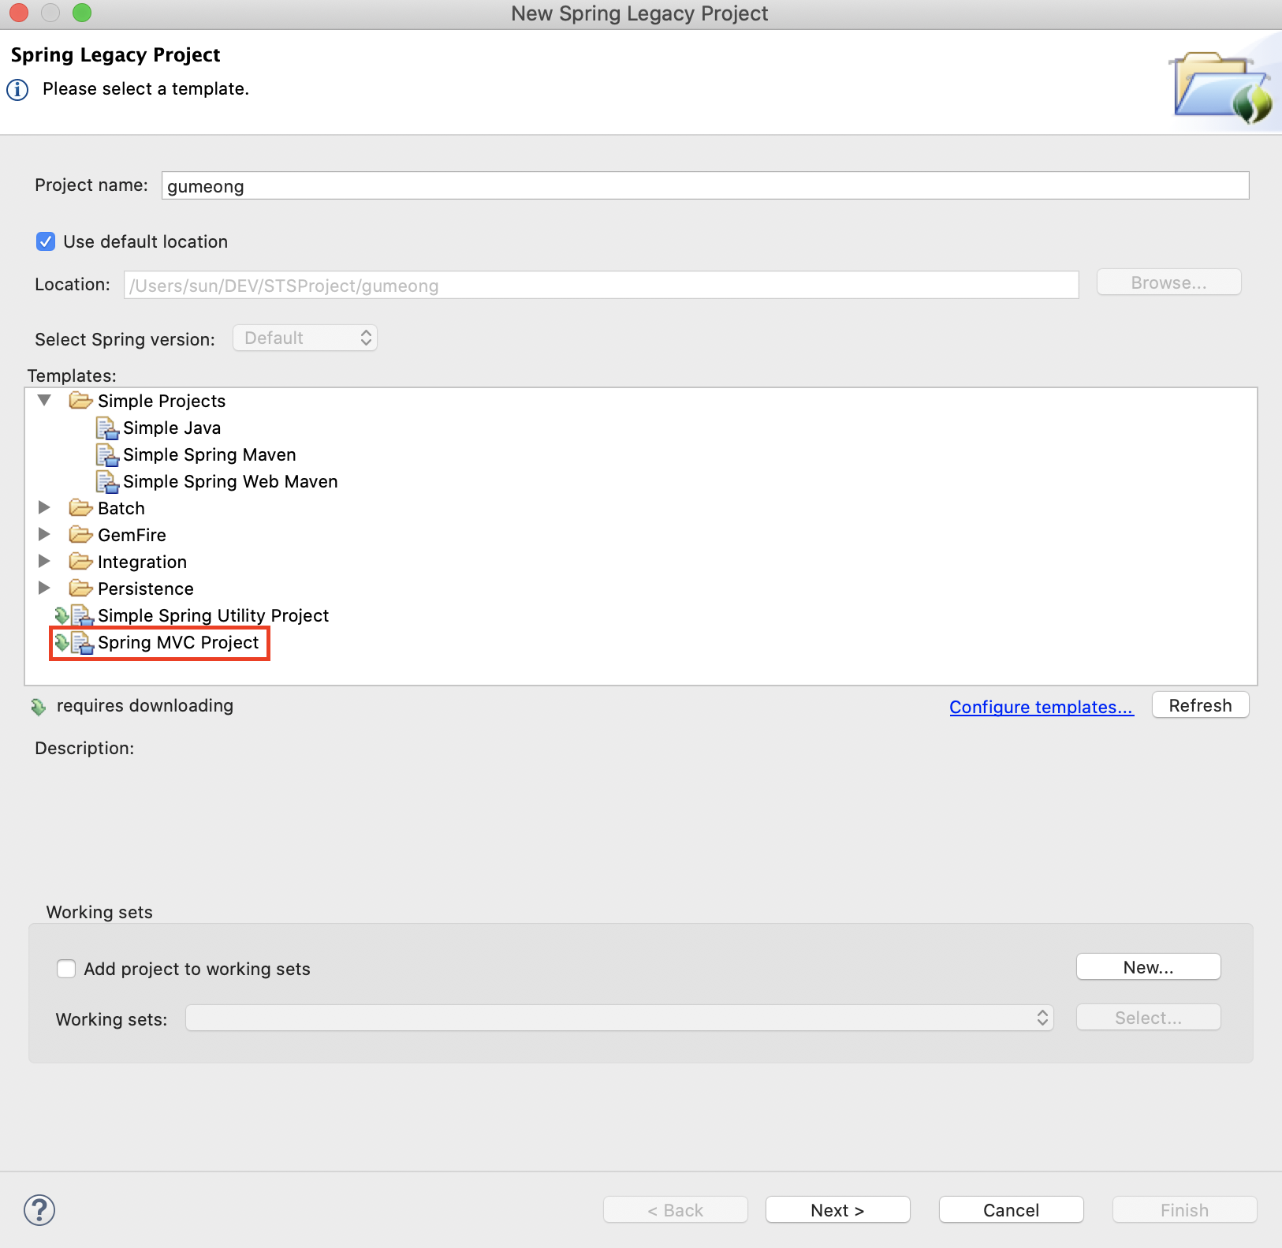Screen dimensions: 1282x1248
Task: Close the dialog with red button
Action: tap(19, 13)
